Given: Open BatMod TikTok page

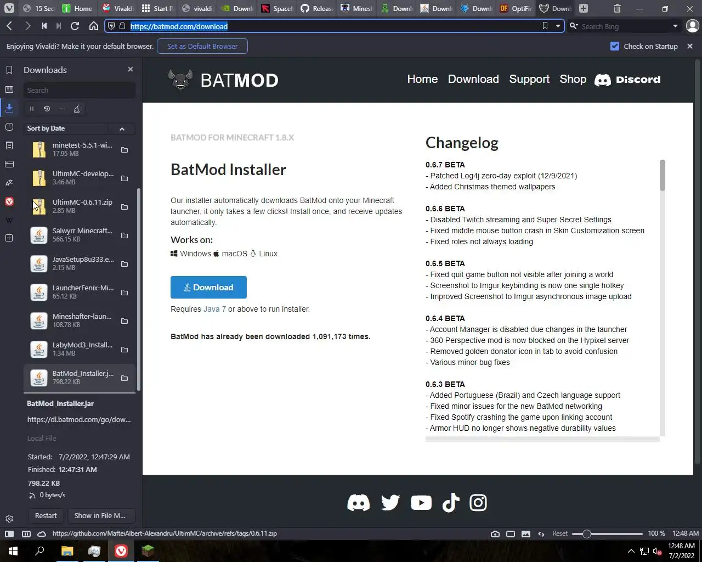Looking at the screenshot, I should (x=451, y=503).
